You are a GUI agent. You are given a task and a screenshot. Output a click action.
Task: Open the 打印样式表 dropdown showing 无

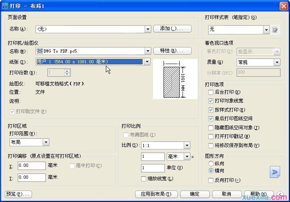266,30
